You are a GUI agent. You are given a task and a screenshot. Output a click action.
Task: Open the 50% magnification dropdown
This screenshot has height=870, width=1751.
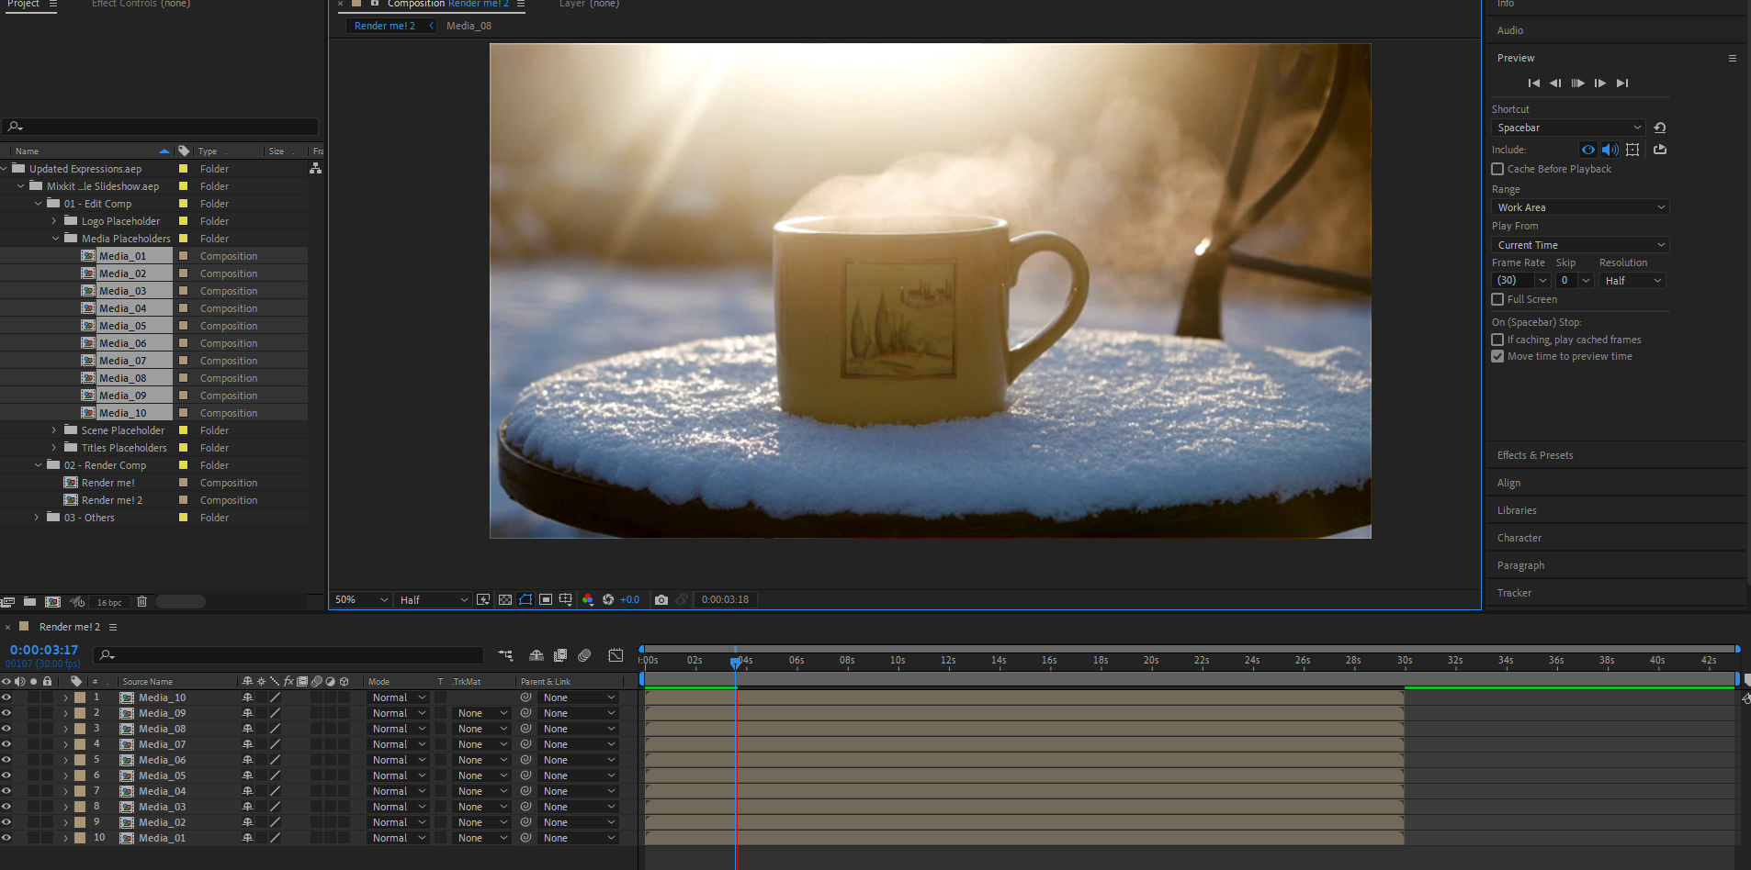coord(360,599)
